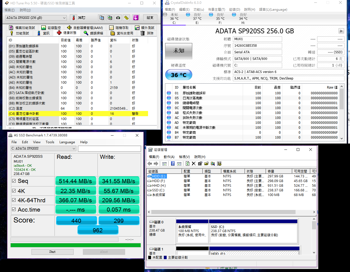Select HDD (E:) volume row
This screenshot has width=350, height=272.
click(232, 176)
